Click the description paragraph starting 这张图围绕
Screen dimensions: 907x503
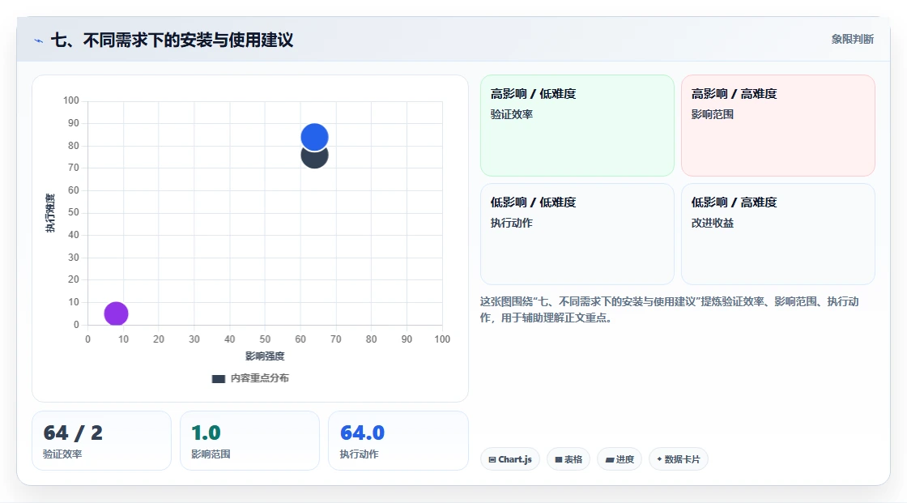tap(669, 309)
